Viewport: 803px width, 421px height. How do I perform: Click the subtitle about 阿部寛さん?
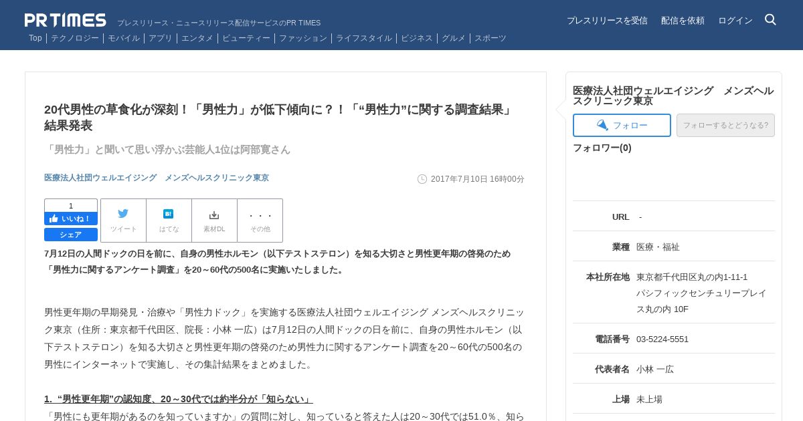pos(167,150)
